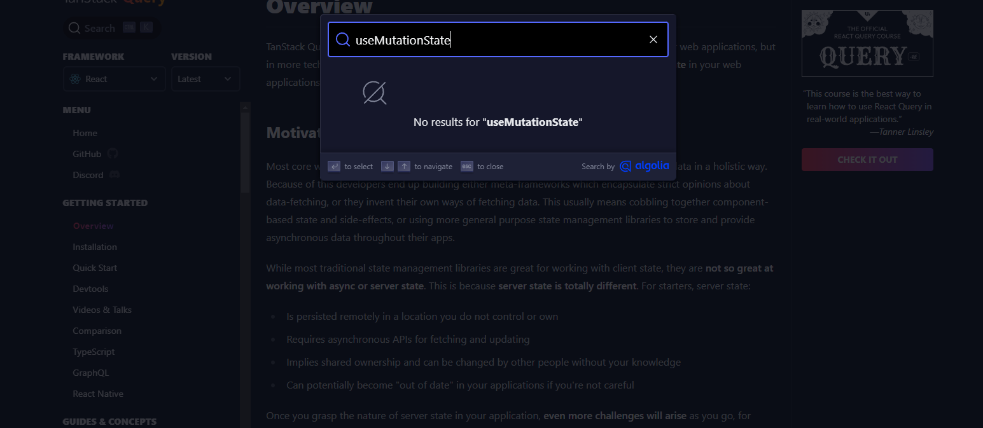Click the Overview page heading
Image resolution: width=983 pixels, height=428 pixels.
pos(319,7)
